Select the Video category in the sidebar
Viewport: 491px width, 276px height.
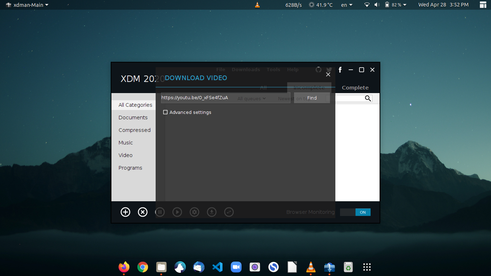(x=125, y=155)
